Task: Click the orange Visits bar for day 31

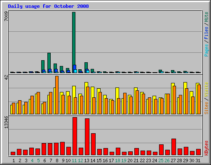Action: tap(199, 99)
